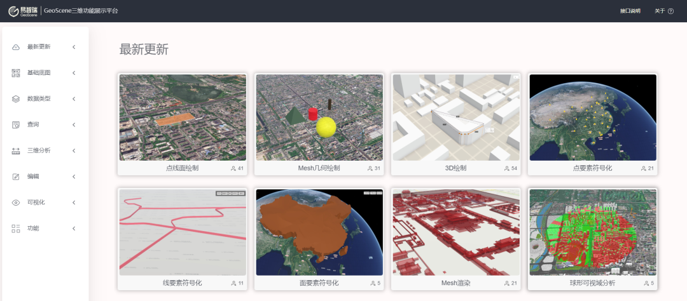Click the layers icon beside 数据类型
This screenshot has width=687, height=301.
pyautogui.click(x=16, y=99)
